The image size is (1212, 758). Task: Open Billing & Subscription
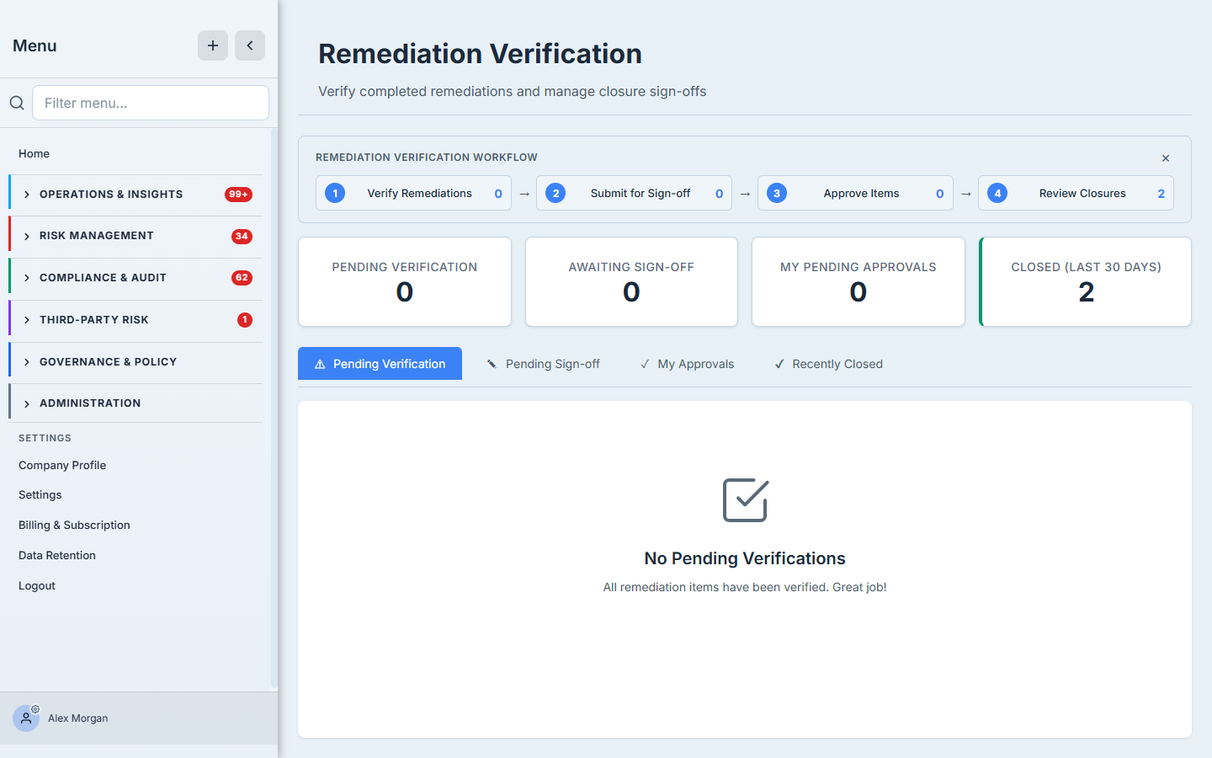[74, 525]
